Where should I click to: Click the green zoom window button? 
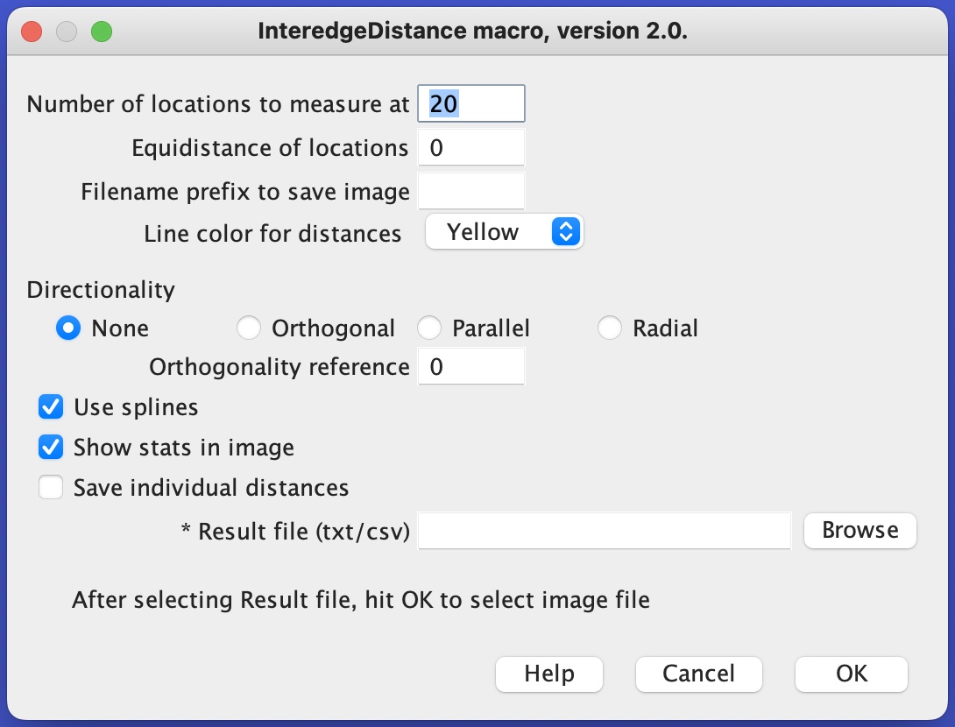click(x=102, y=31)
